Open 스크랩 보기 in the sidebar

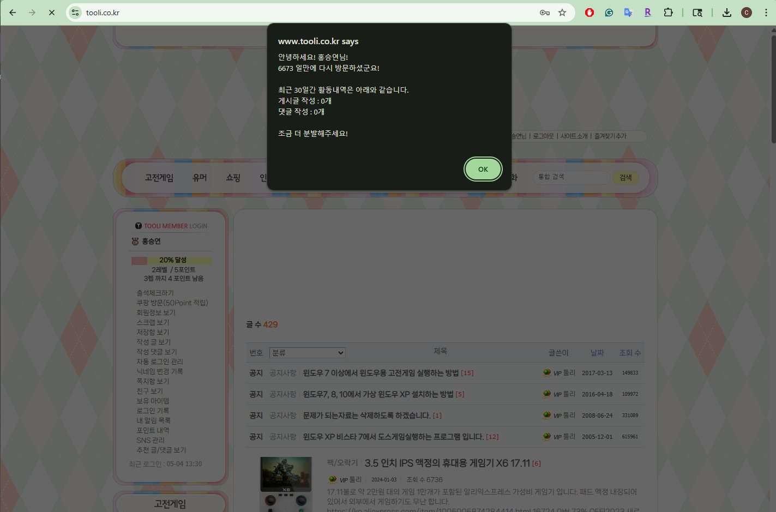[x=153, y=323]
